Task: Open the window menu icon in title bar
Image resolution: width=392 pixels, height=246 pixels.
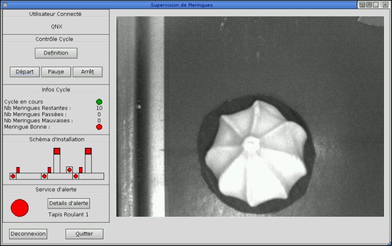Action: pyautogui.click(x=5, y=5)
